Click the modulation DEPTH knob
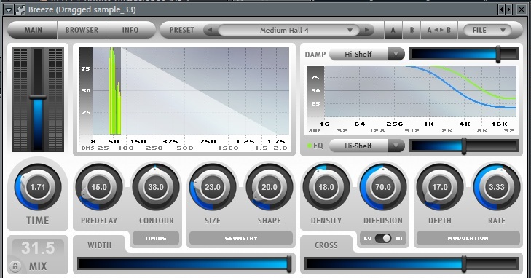 click(440, 187)
